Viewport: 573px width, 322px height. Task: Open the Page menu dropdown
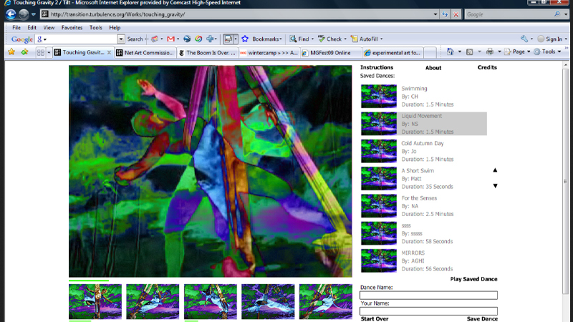click(x=517, y=52)
